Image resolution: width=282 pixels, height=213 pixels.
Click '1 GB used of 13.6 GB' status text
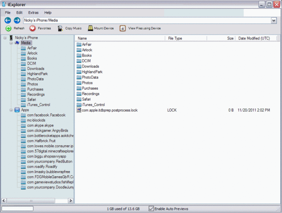tap(123, 209)
